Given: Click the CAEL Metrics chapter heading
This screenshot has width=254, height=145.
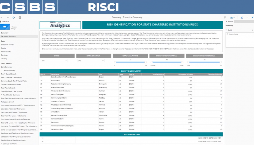Looking at the screenshot, I should coord(6,64).
